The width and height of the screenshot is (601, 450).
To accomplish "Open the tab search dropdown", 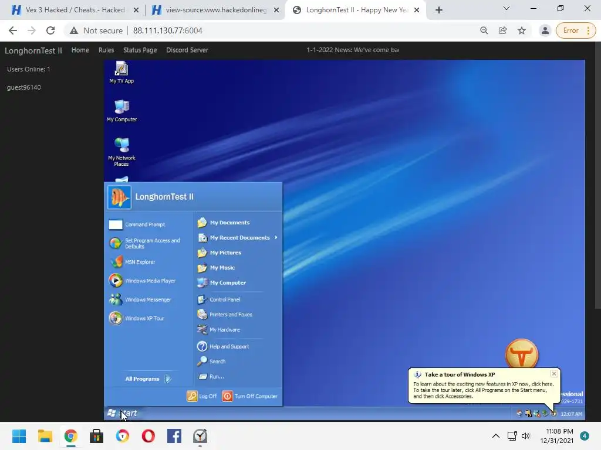I will pos(507,8).
